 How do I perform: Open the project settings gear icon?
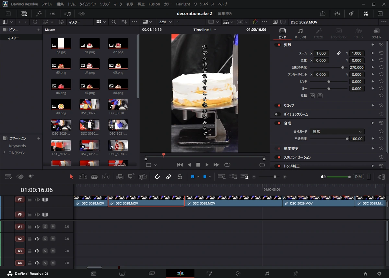[x=379, y=273]
